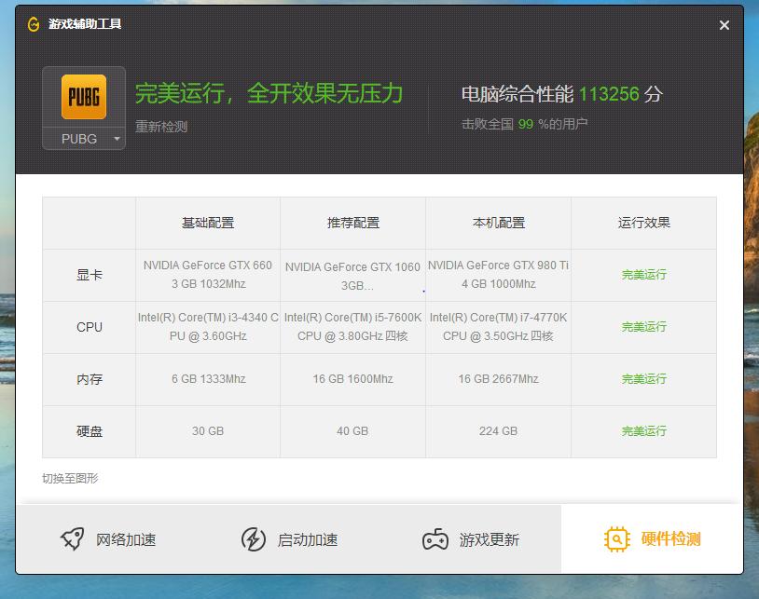Click 完美运行 result in the 硬盘 row
This screenshot has height=599, width=759.
point(643,431)
